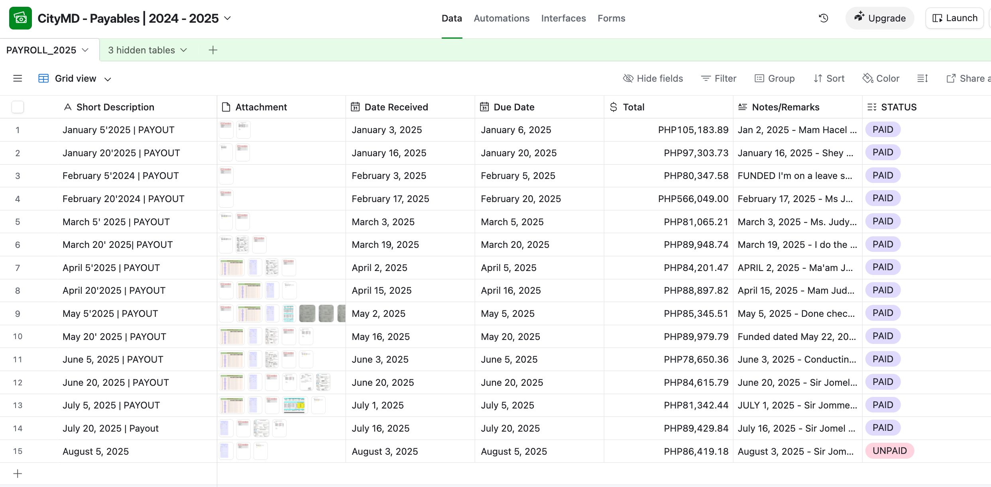
Task: Switch to the Forms tab
Action: tap(611, 18)
